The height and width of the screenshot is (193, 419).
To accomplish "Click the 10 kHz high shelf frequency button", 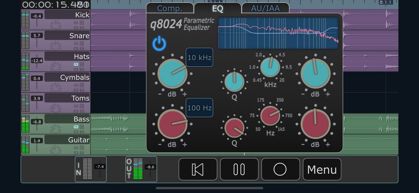I will [199, 57].
